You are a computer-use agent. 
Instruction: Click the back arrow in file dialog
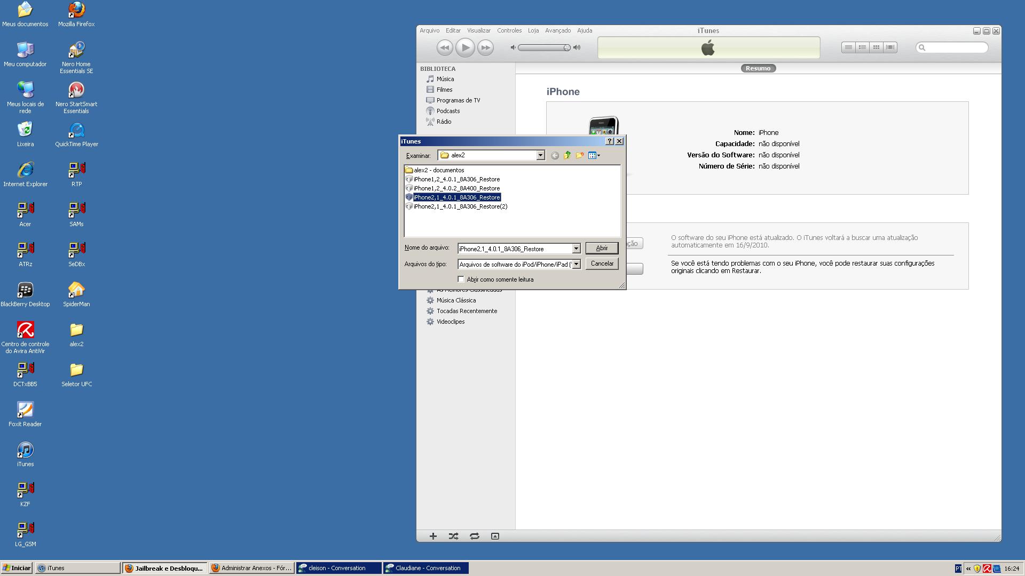tap(555, 155)
